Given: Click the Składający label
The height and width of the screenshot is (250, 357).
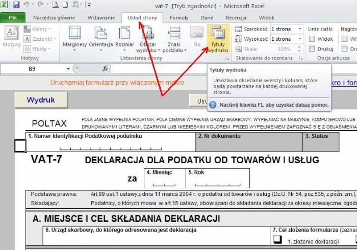Looking at the screenshot, I should [x=45, y=203].
